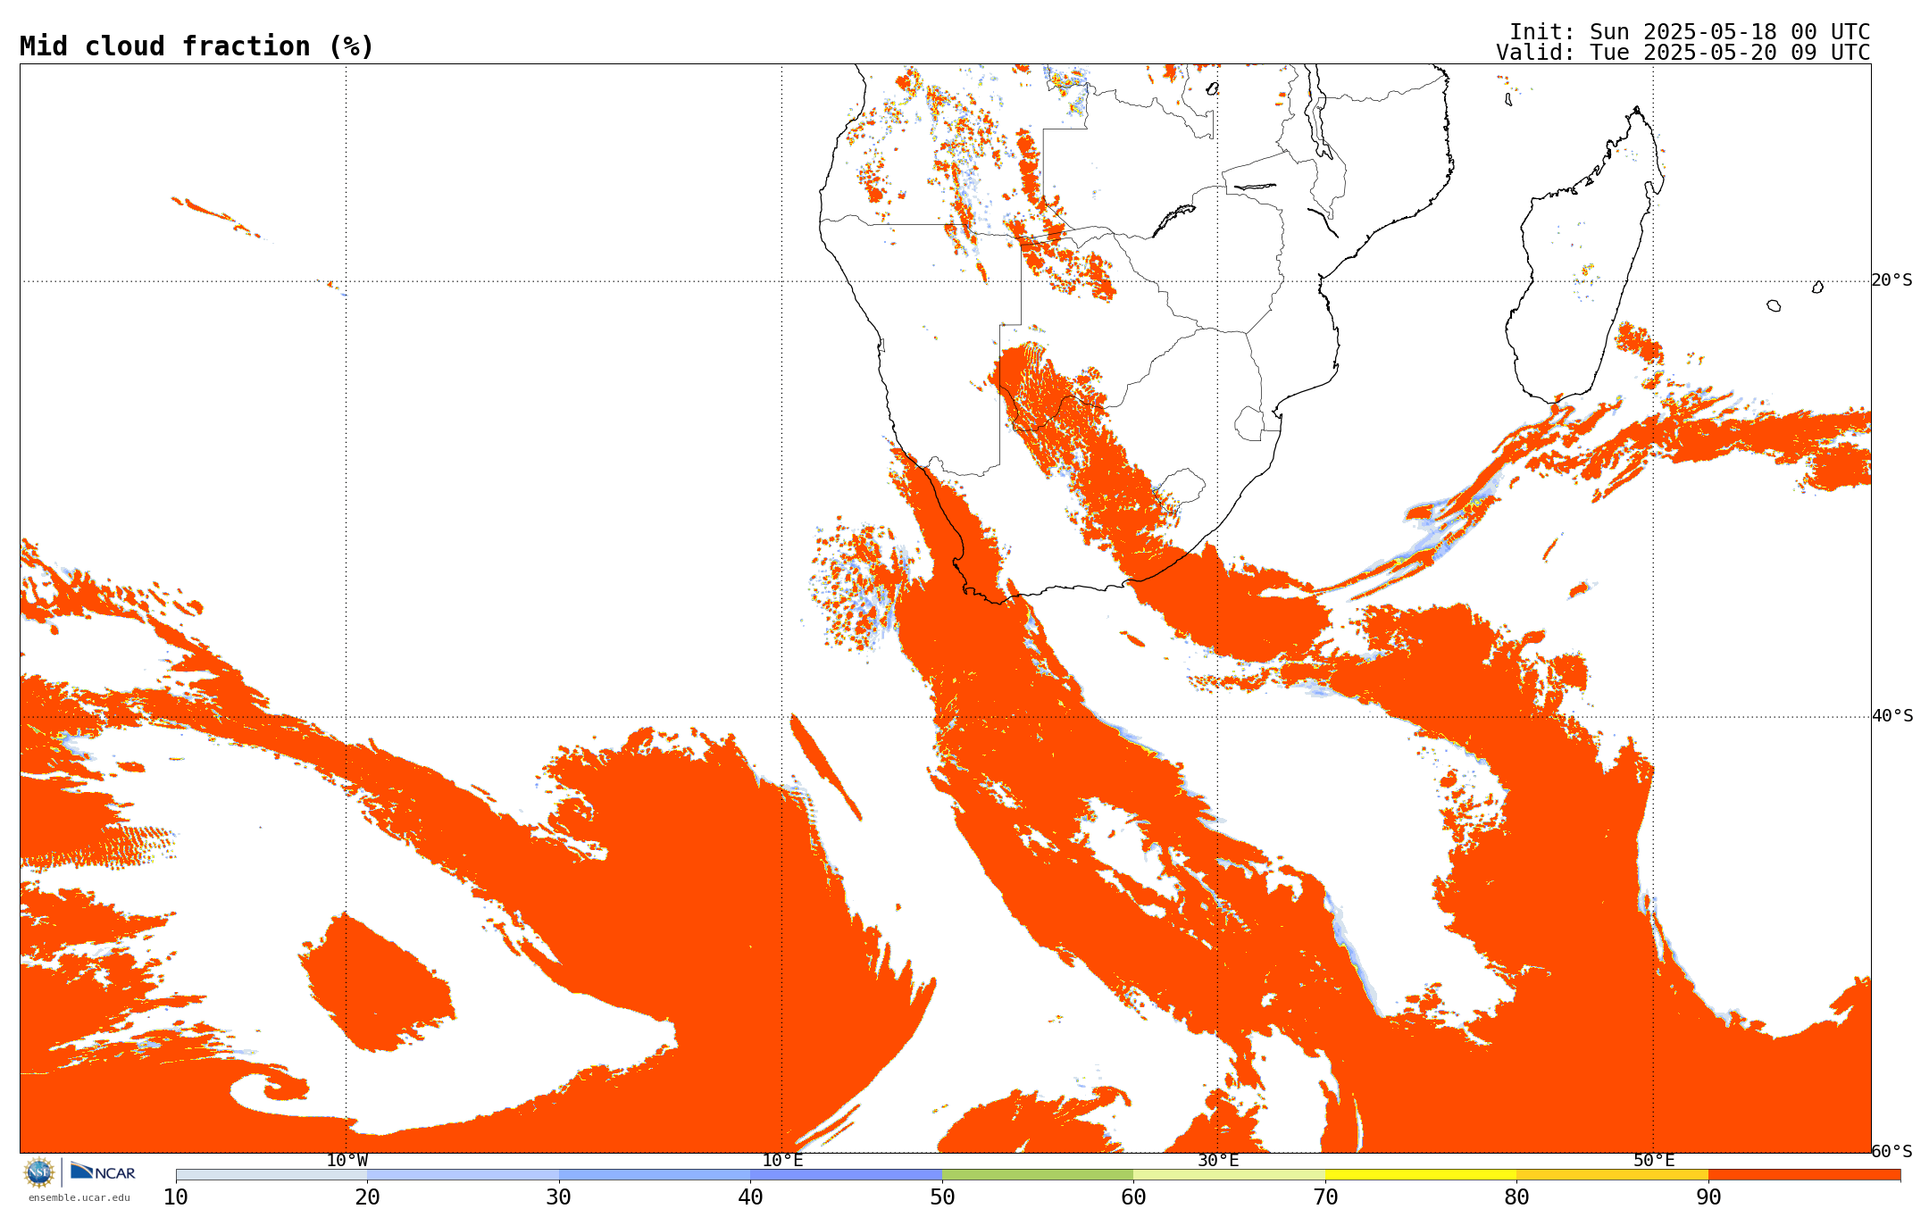
Task: Click the 'Init: Sun 2025-05-18 00 UTC' text
Action: pyautogui.click(x=1690, y=32)
